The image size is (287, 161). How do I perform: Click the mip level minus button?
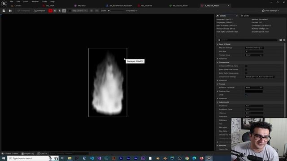coord(97,11)
